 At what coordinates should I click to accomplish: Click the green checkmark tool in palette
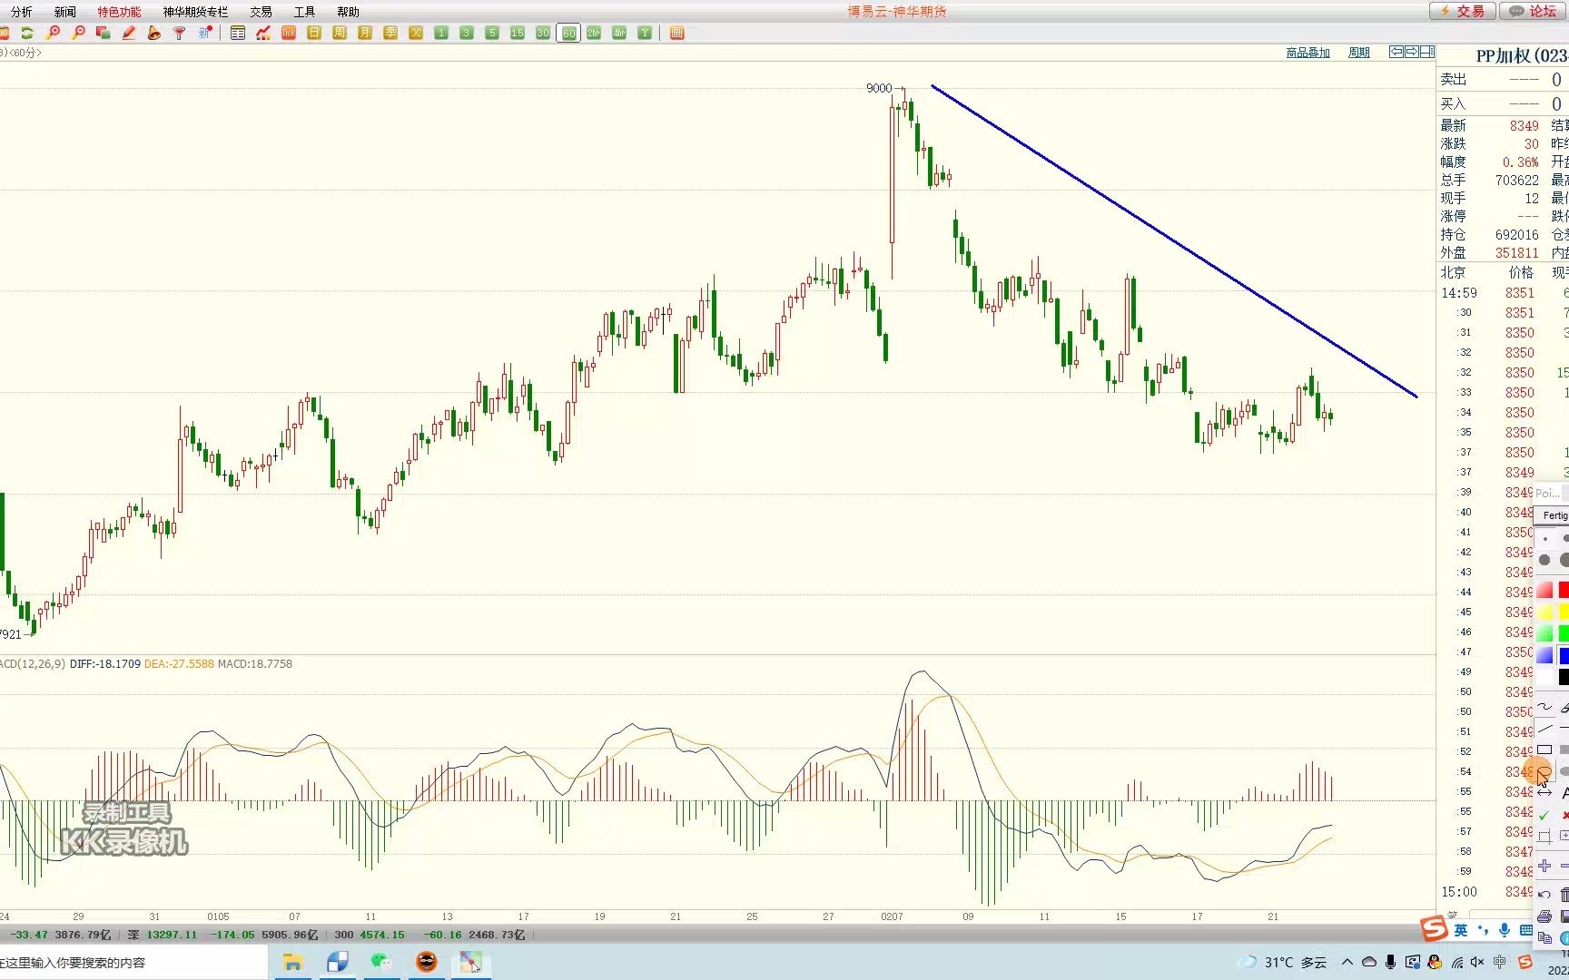pyautogui.click(x=1544, y=815)
